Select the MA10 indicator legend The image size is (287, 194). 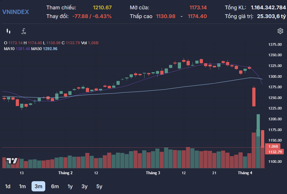click(17, 49)
